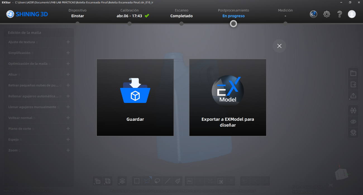Click the SHINING 3D logo
363x195 pixels.
pos(27,14)
